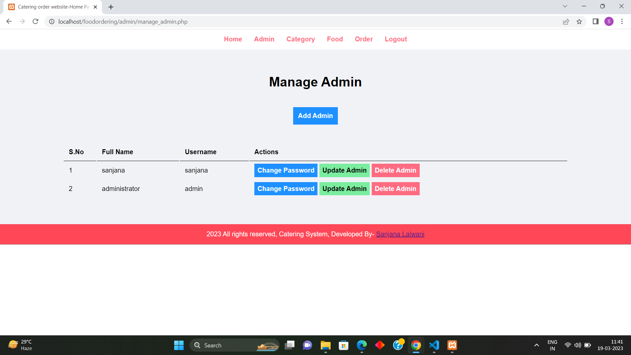Viewport: 631px width, 355px height.
Task: Navigate to the Category menu item
Action: [x=300, y=39]
